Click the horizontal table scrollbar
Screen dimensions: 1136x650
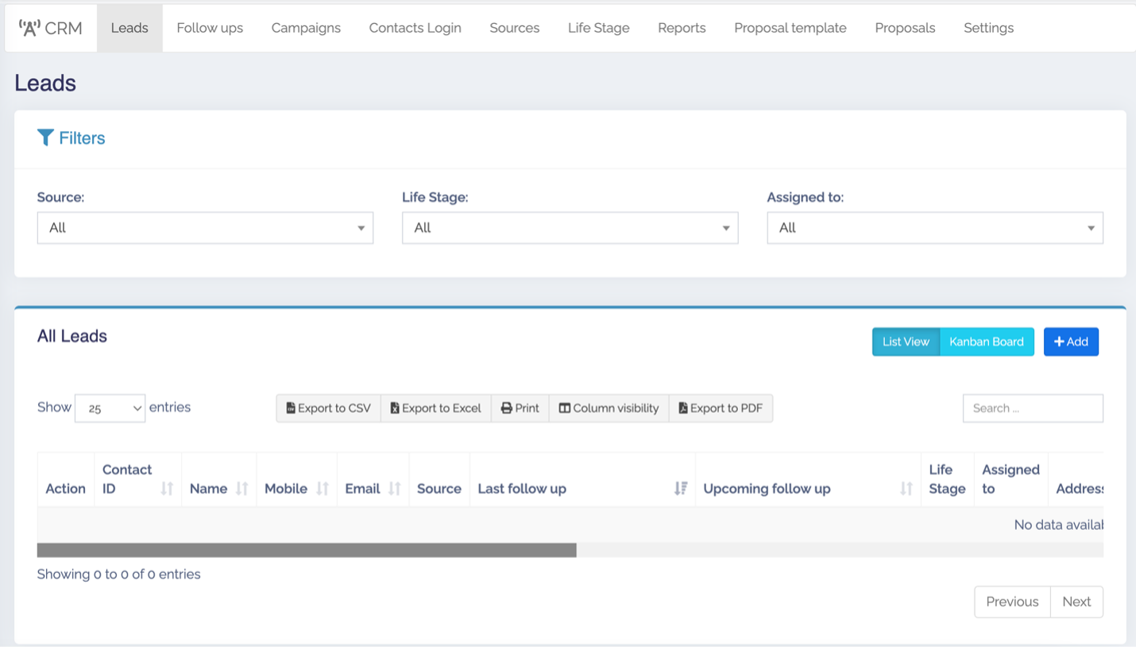pos(307,550)
